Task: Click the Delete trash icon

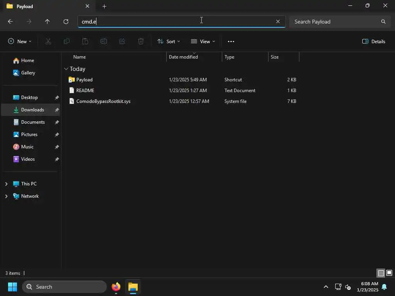Action: point(141,41)
